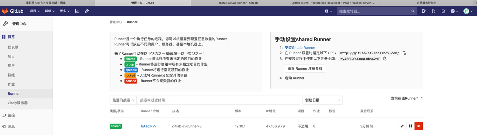Open the admin wrench icon in navbar
477x135 pixels.
(x=87, y=11)
